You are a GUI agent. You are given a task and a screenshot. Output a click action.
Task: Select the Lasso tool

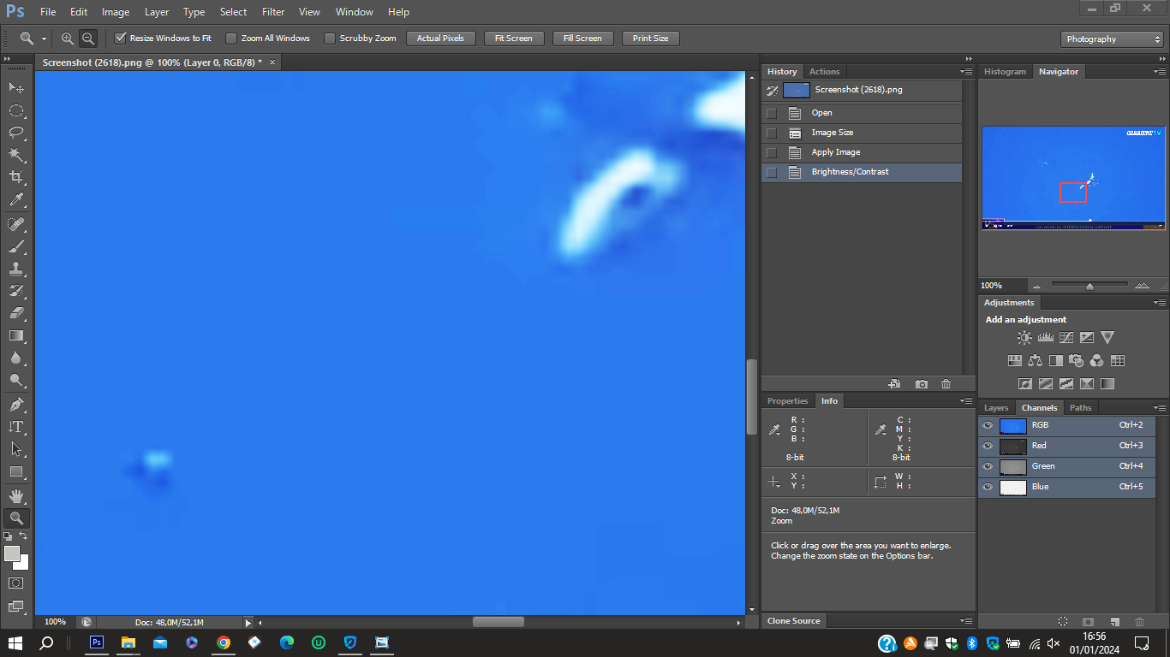(16, 133)
